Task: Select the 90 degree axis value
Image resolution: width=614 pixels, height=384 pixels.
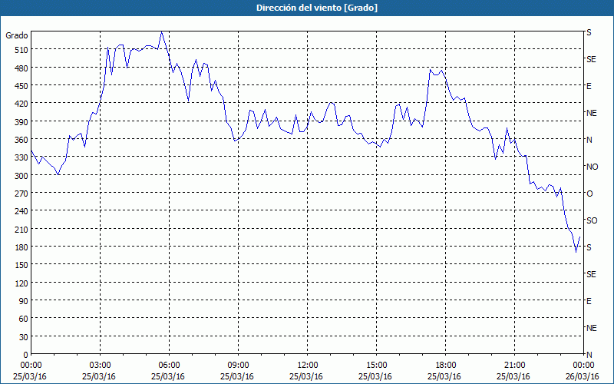Action: tap(24, 301)
